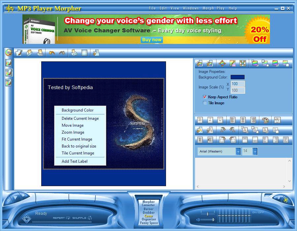This screenshot has width=297, height=231.
Task: Bring image to front icon
Action: [x=255, y=63]
